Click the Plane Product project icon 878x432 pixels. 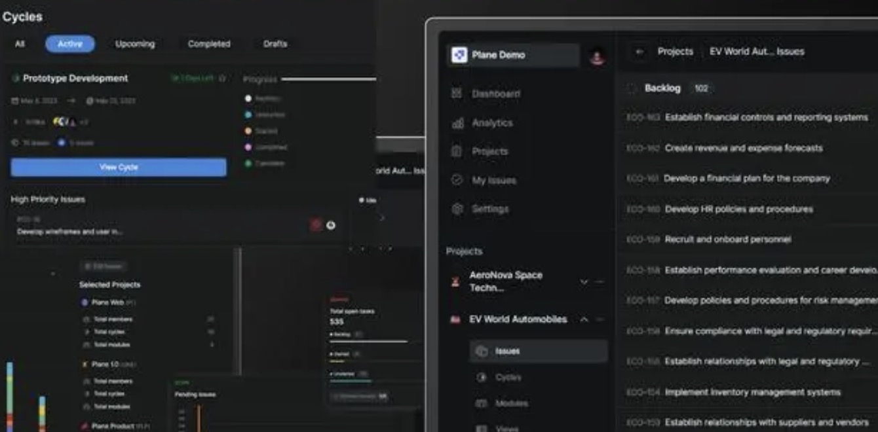click(85, 426)
